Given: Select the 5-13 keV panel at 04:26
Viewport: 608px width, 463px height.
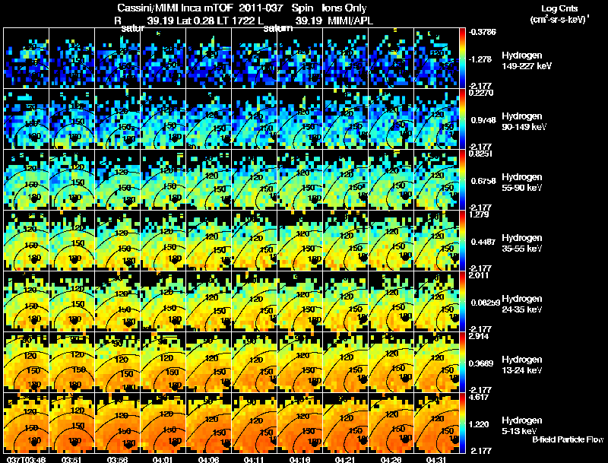Looking at the screenshot, I should coord(391,423).
